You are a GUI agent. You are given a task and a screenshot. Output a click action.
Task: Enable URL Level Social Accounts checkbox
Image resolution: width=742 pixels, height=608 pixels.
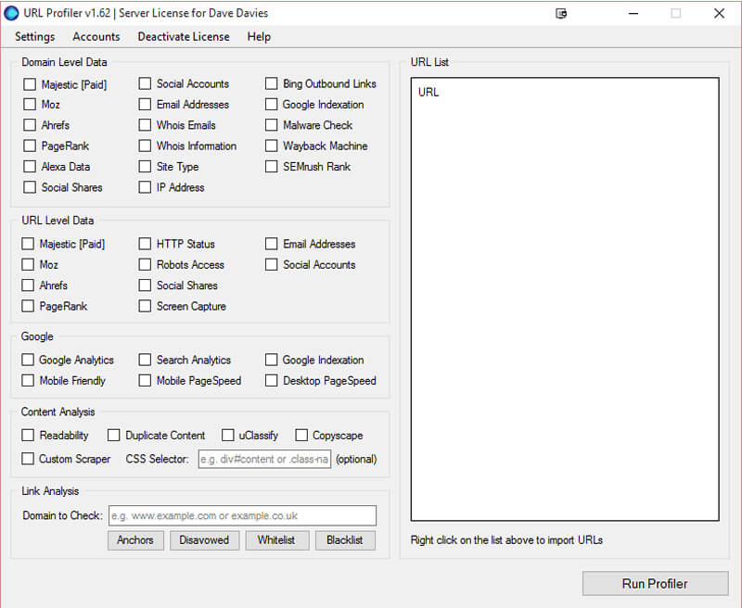tap(271, 265)
